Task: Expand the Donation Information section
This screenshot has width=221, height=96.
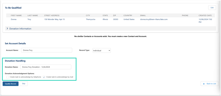Action: point(110,29)
